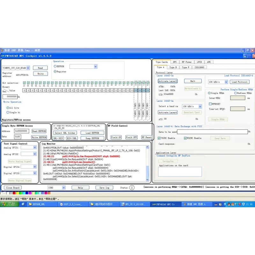This screenshot has height=255, width=255.
Task: Turn RF Field ON button
Action: tap(116, 137)
